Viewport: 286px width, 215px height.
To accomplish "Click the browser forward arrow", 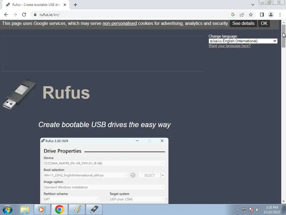I will [x=15, y=15].
